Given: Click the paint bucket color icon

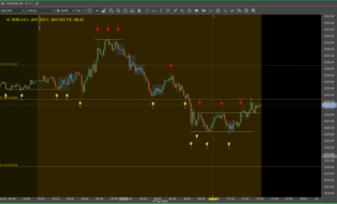Looking at the screenshot, I should 239,11.
